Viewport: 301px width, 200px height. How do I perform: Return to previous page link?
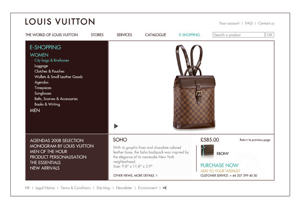(x=255, y=140)
